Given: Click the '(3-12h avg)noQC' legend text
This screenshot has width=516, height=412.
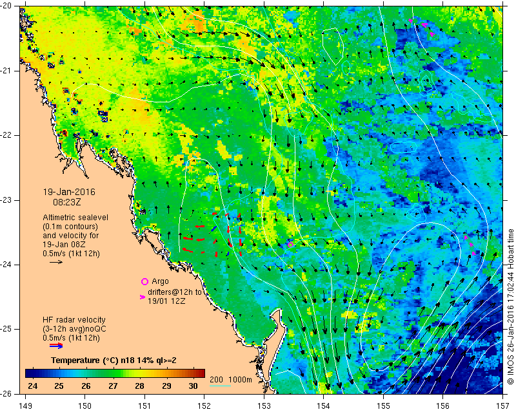Looking at the screenshot, I should pos(74,328).
